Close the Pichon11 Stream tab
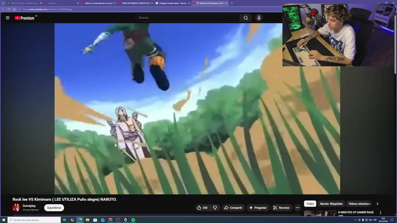Screen dimensions: 397x223 (x=41, y=3)
